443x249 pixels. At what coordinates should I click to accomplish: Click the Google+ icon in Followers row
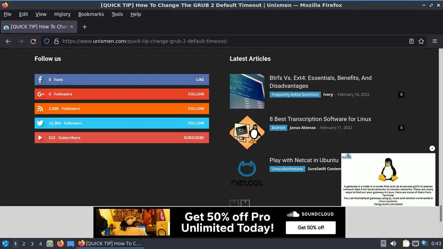pyautogui.click(x=40, y=94)
